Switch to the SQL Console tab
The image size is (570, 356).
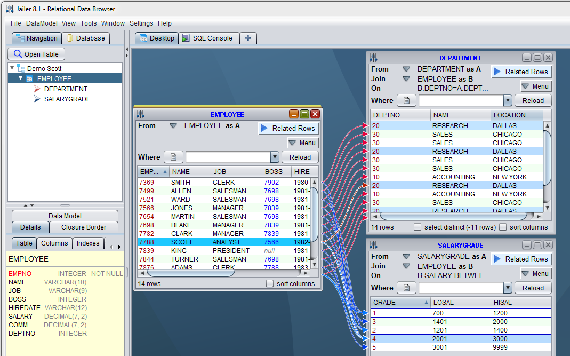pos(207,38)
